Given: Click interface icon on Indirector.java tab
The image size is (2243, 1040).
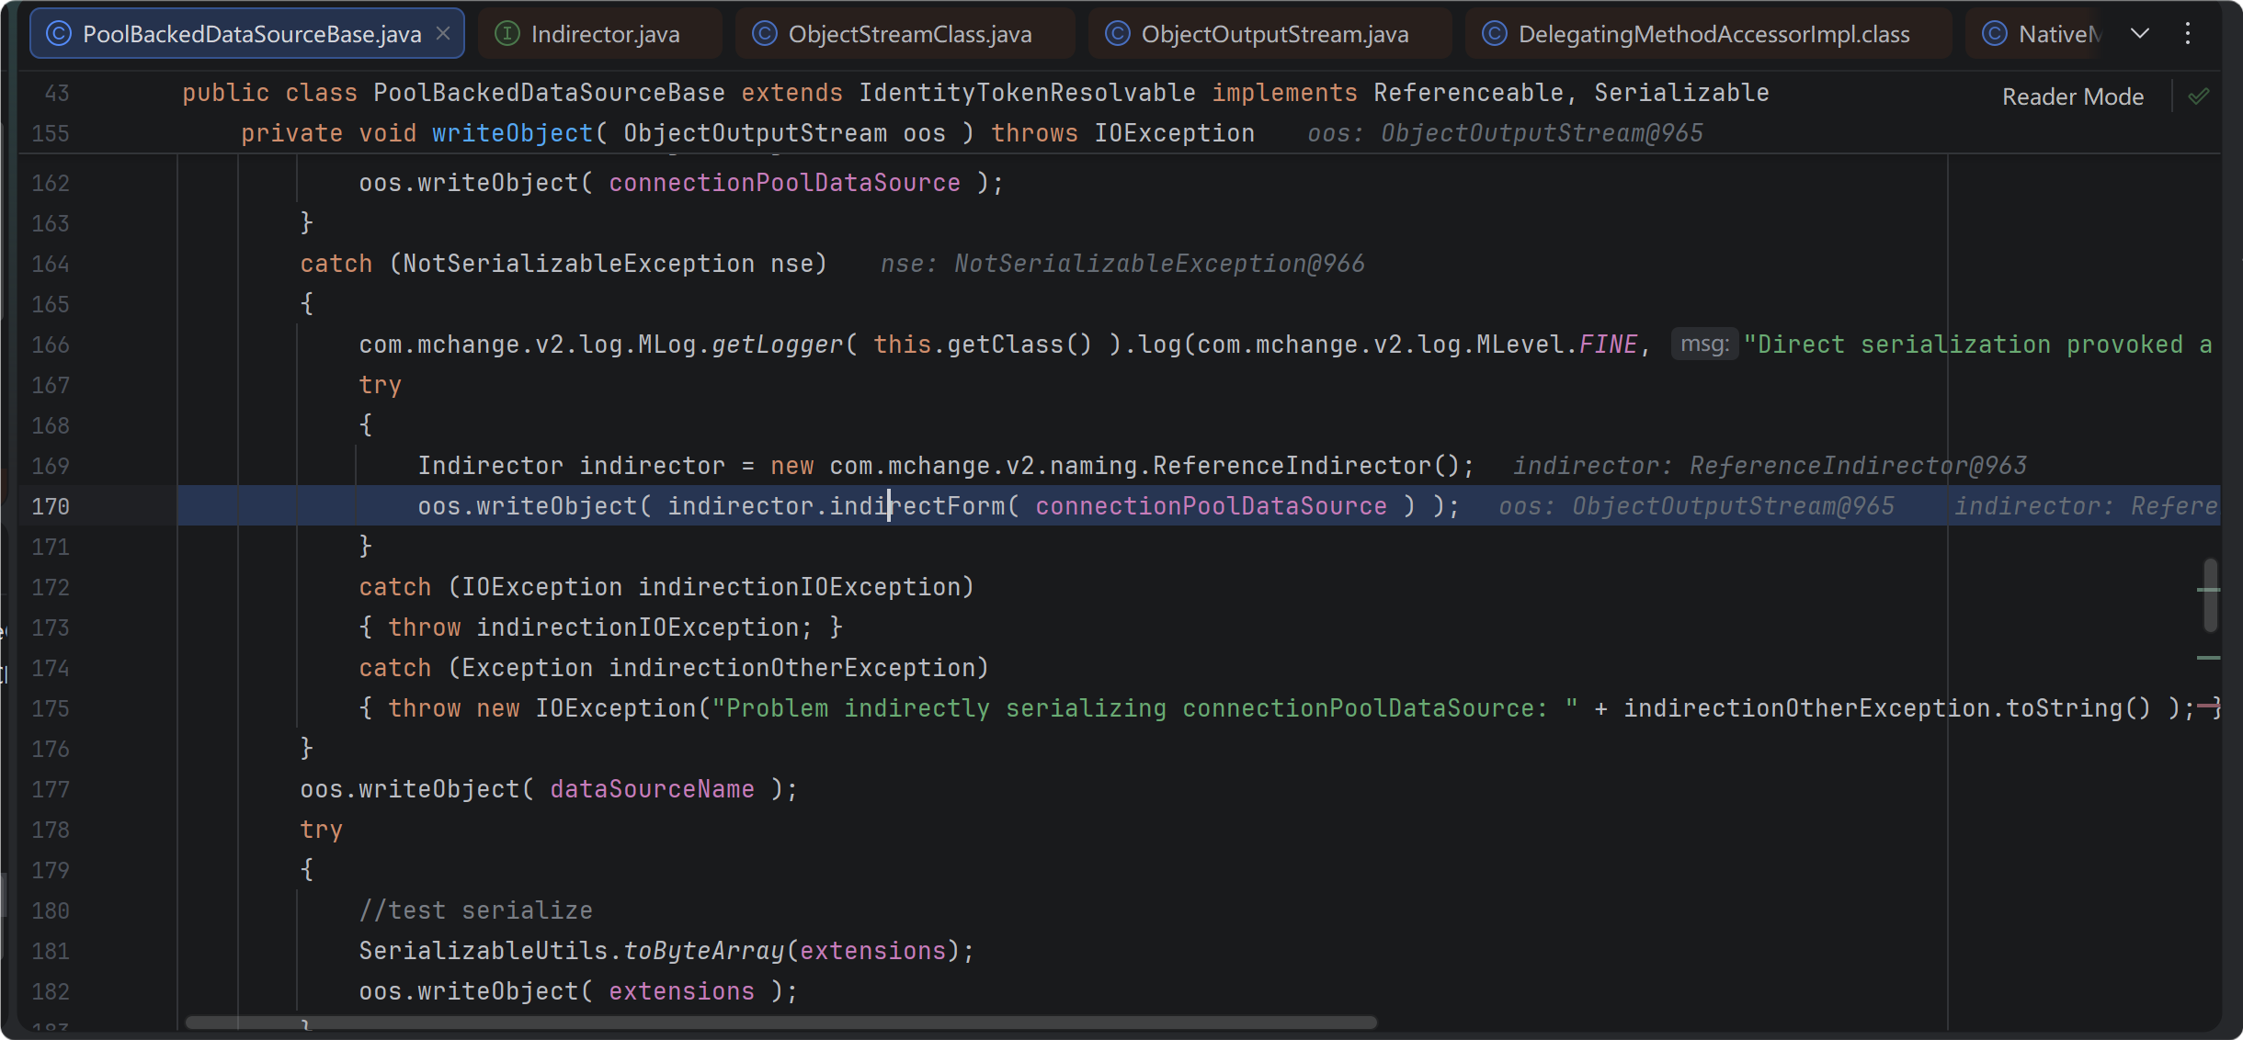Looking at the screenshot, I should [507, 34].
